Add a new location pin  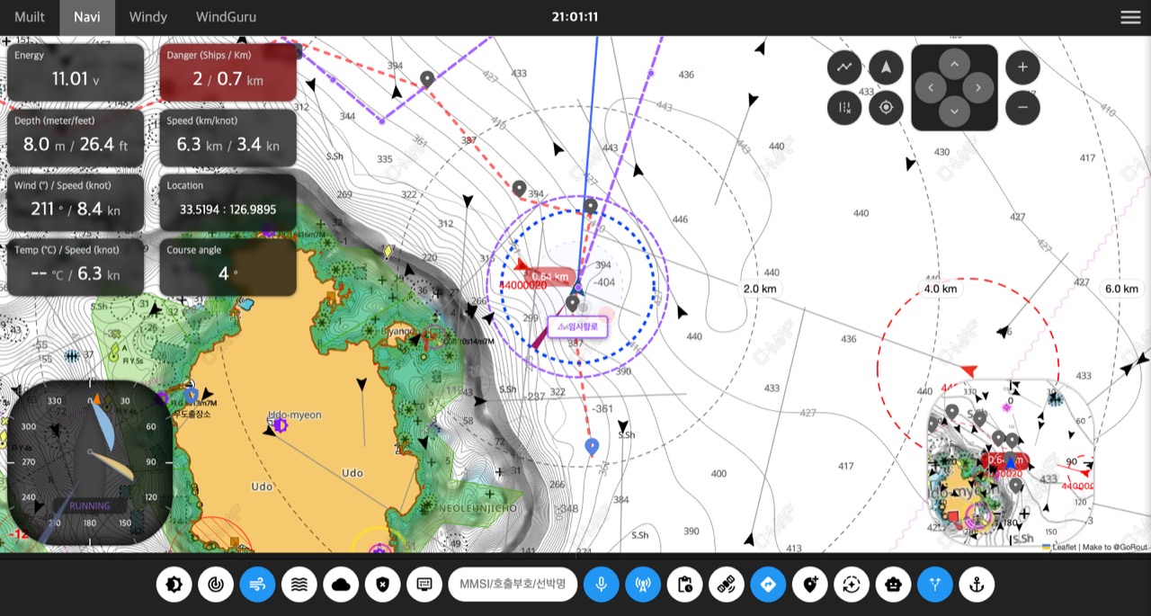click(x=810, y=585)
